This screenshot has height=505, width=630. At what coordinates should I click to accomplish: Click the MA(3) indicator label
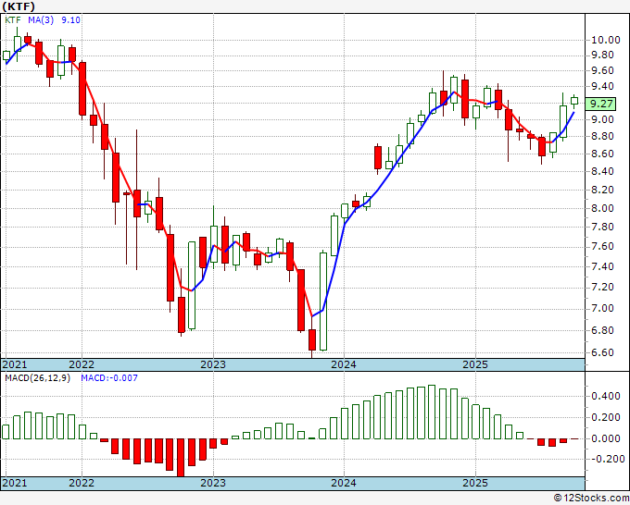click(x=41, y=20)
